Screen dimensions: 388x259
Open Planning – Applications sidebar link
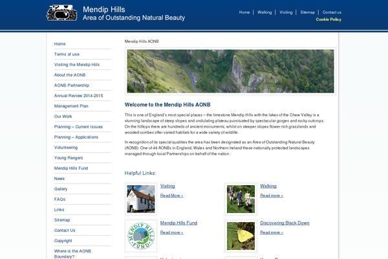click(76, 137)
